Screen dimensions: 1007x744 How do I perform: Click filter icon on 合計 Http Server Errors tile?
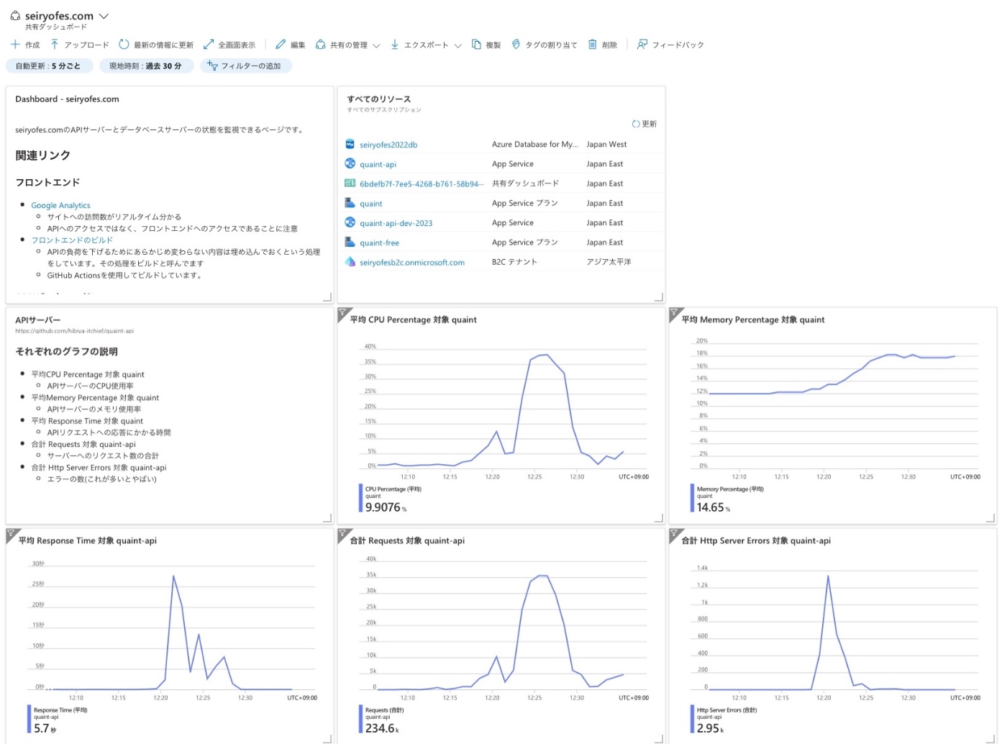674,534
